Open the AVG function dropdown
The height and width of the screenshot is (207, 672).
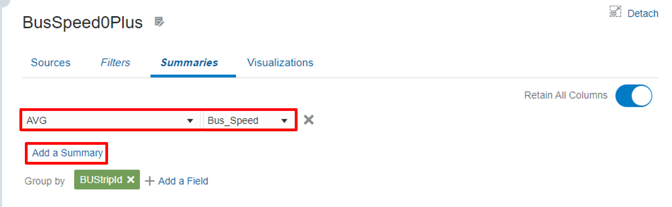(x=109, y=120)
